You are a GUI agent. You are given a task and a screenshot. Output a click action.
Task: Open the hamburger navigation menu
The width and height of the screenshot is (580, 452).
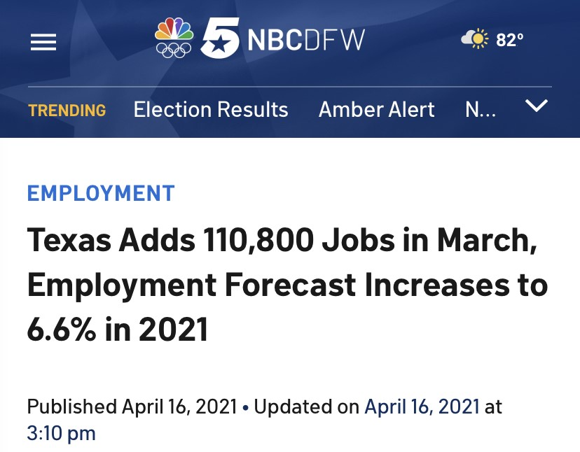point(43,42)
